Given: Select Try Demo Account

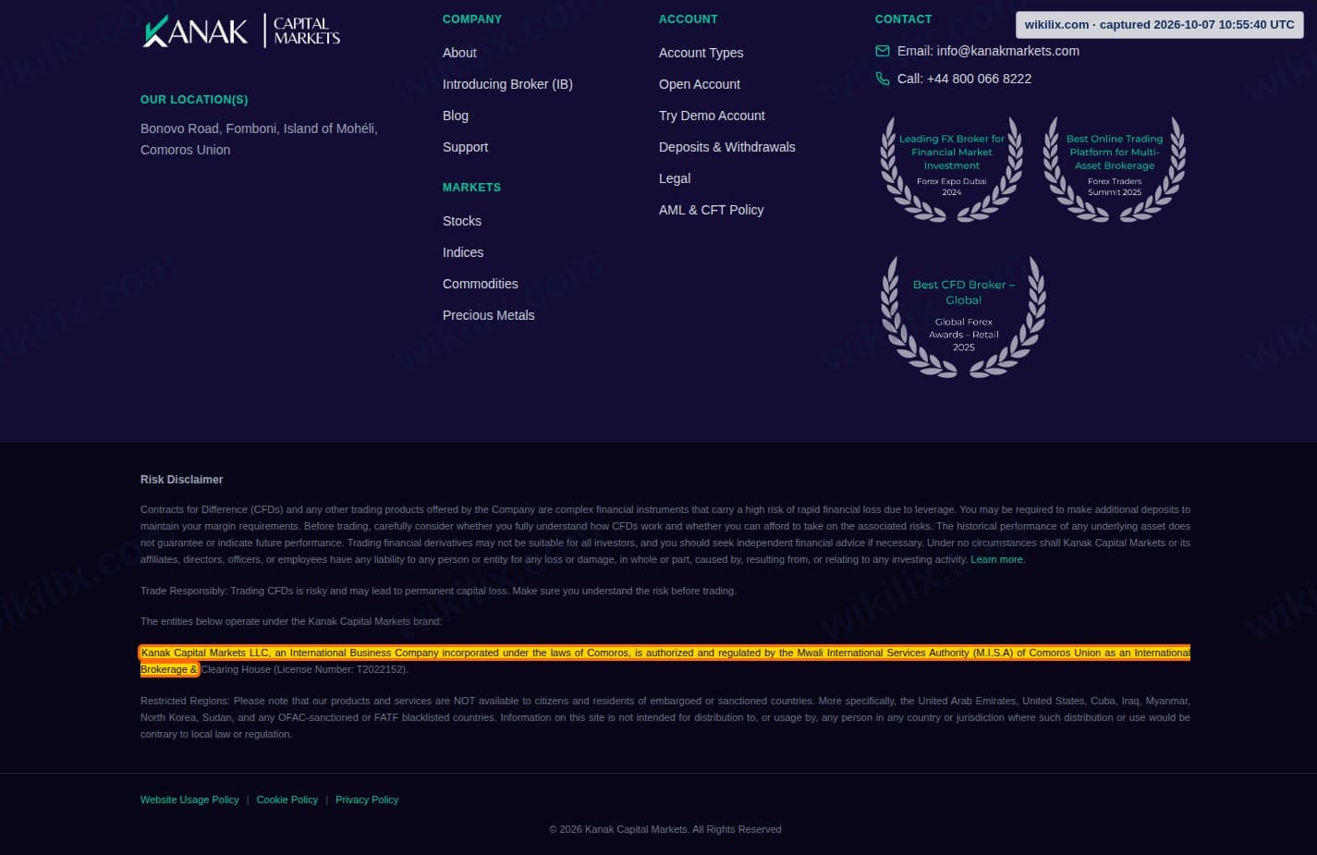Looking at the screenshot, I should pos(712,116).
